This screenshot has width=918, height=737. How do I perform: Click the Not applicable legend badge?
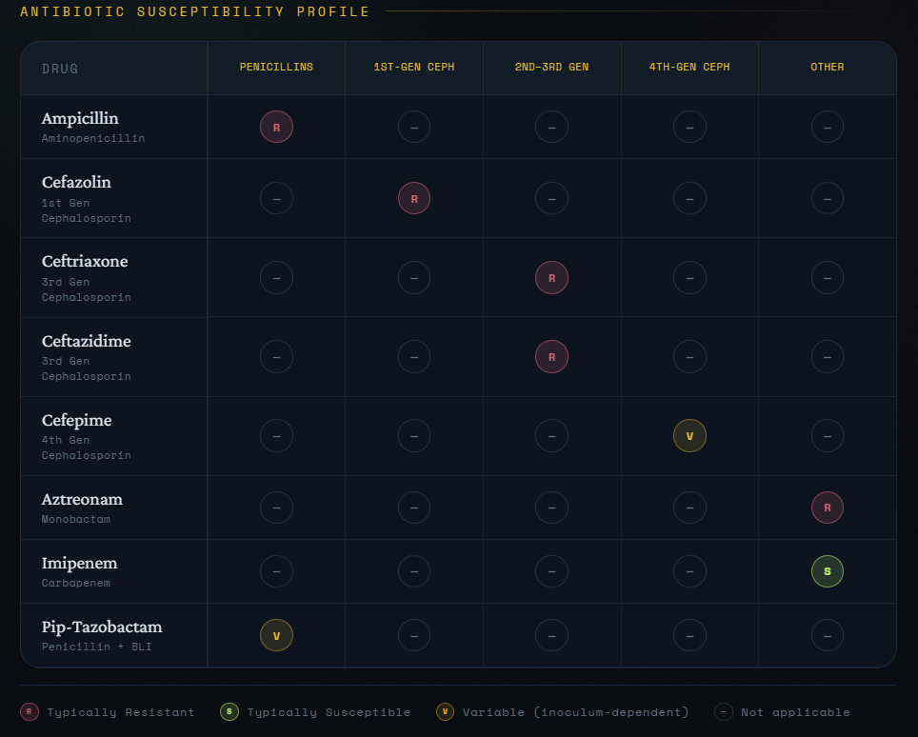pos(724,712)
